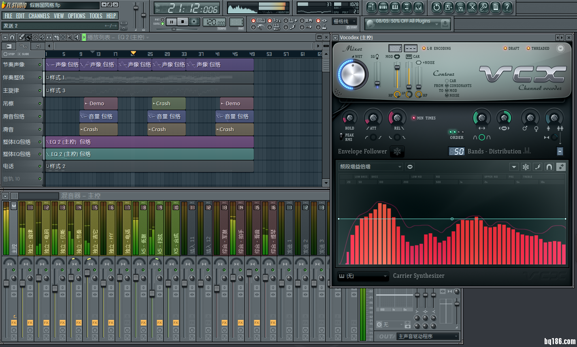Toggle the THREADED option in Vocodex

click(538, 48)
